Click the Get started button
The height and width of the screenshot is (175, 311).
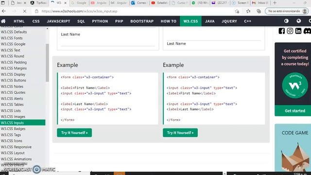[295, 111]
